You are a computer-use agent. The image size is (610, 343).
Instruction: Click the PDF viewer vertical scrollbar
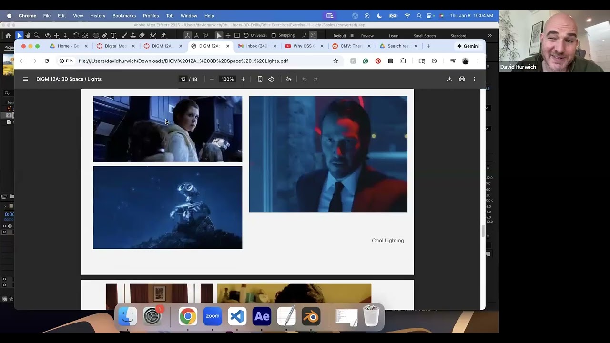(483, 231)
